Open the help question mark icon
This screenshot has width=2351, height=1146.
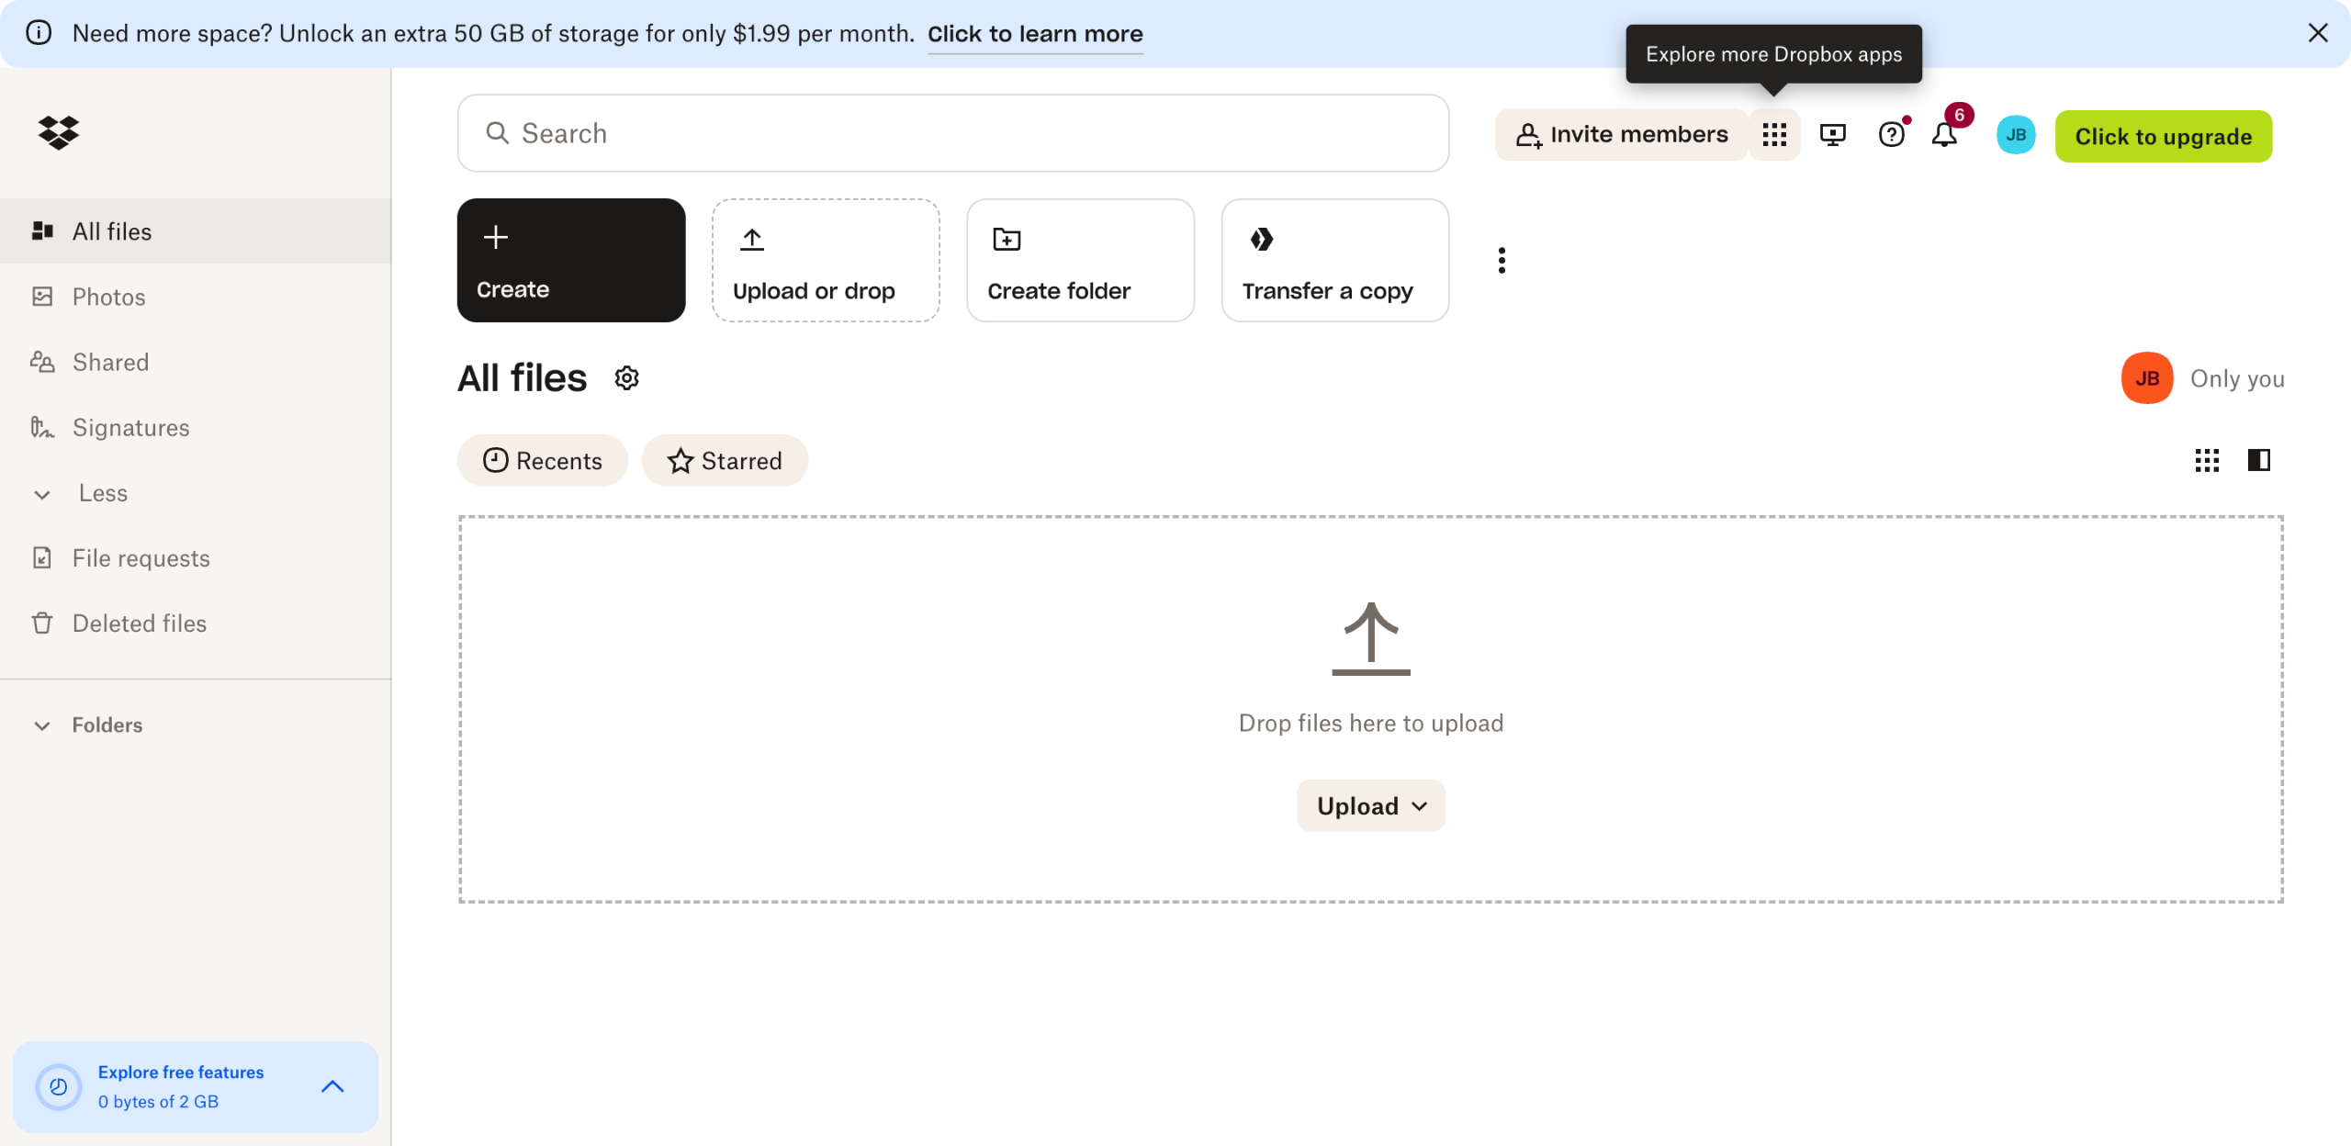(1891, 135)
